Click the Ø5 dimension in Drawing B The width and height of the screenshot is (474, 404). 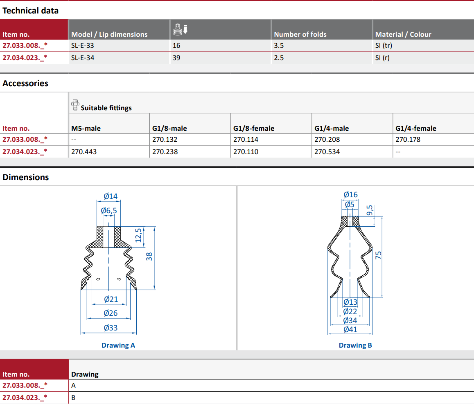350,204
